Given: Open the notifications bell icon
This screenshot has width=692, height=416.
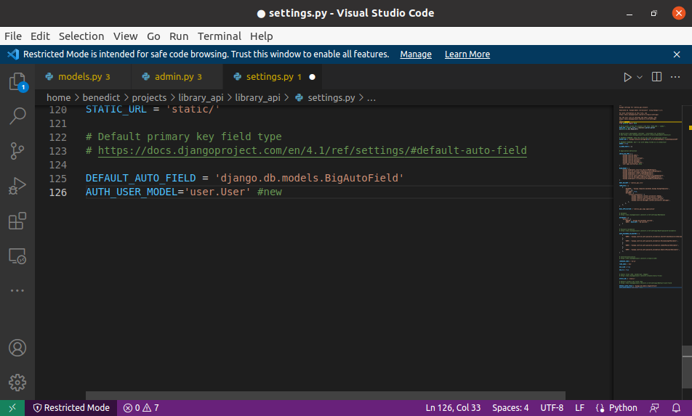Looking at the screenshot, I should 676,408.
